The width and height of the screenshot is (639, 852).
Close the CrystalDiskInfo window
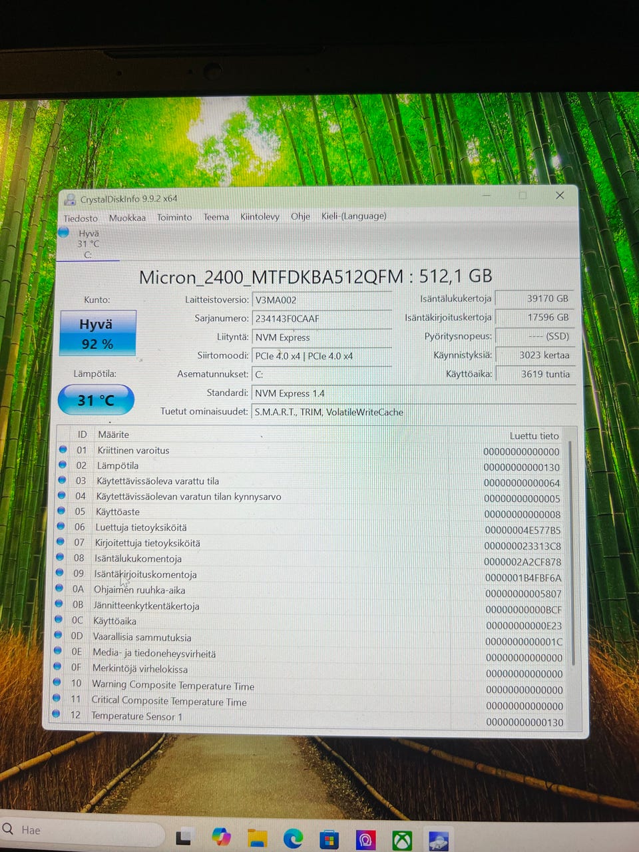[560, 195]
